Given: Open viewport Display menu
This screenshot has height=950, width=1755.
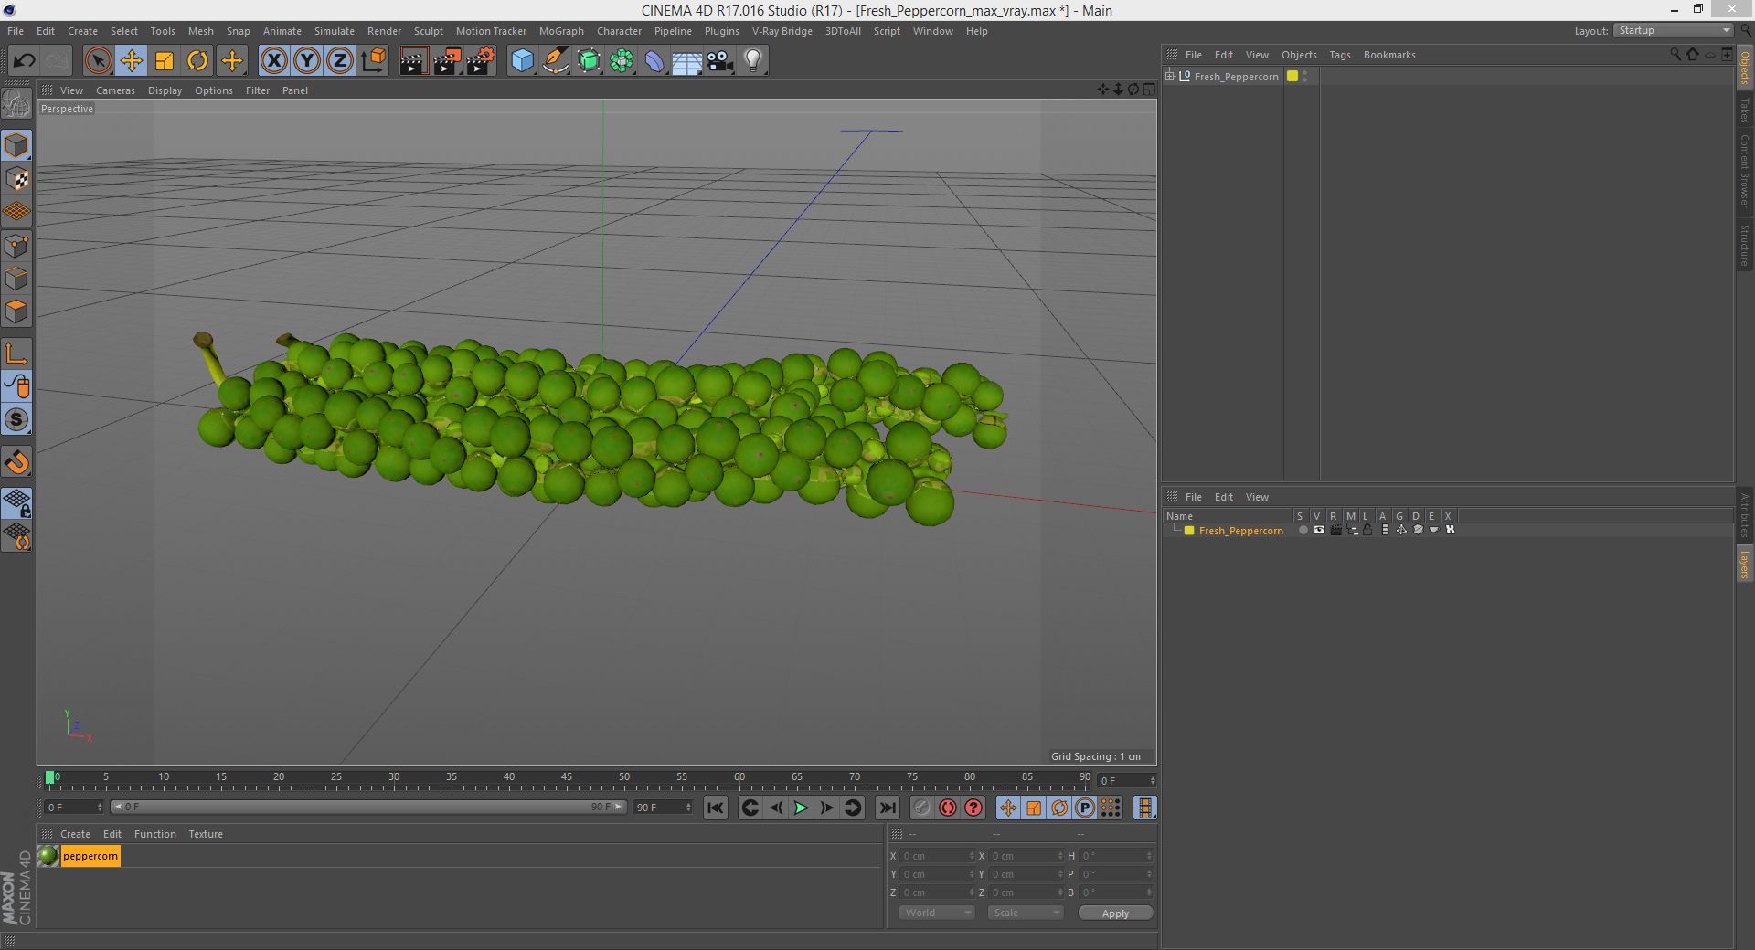Looking at the screenshot, I should [x=165, y=90].
